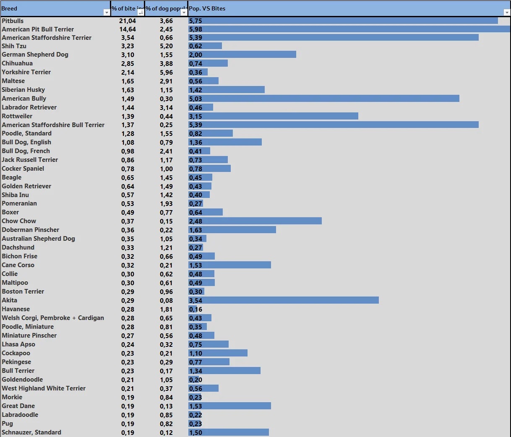Click population value 5,20 for Shih Tzu

166,47
